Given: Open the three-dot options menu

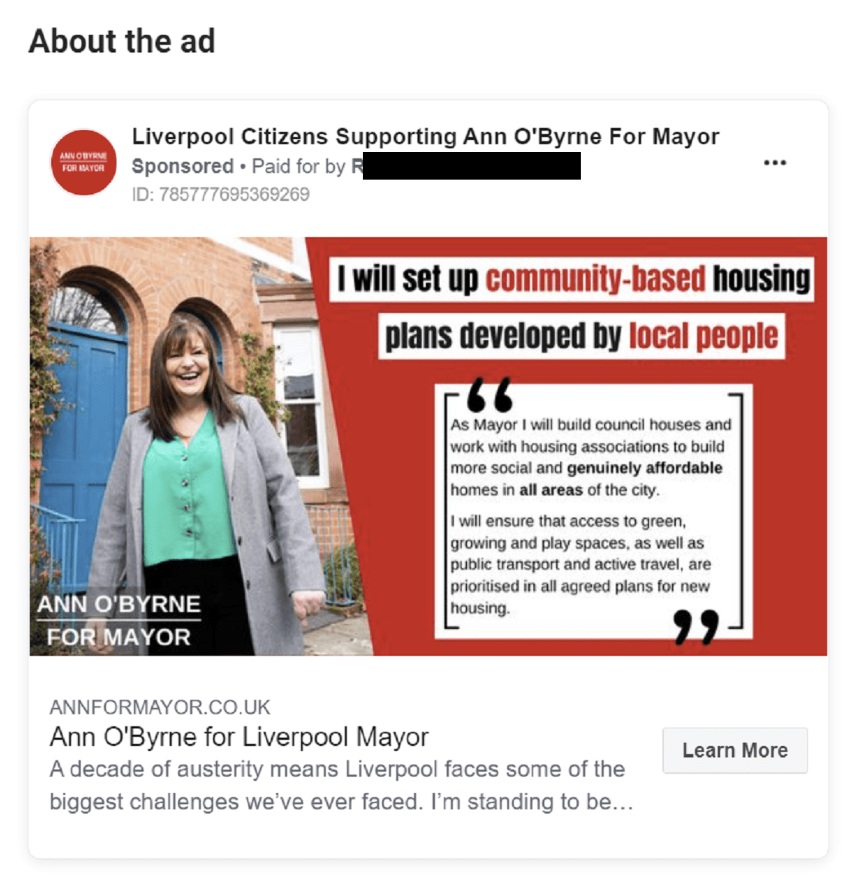Looking at the screenshot, I should pos(775,163).
